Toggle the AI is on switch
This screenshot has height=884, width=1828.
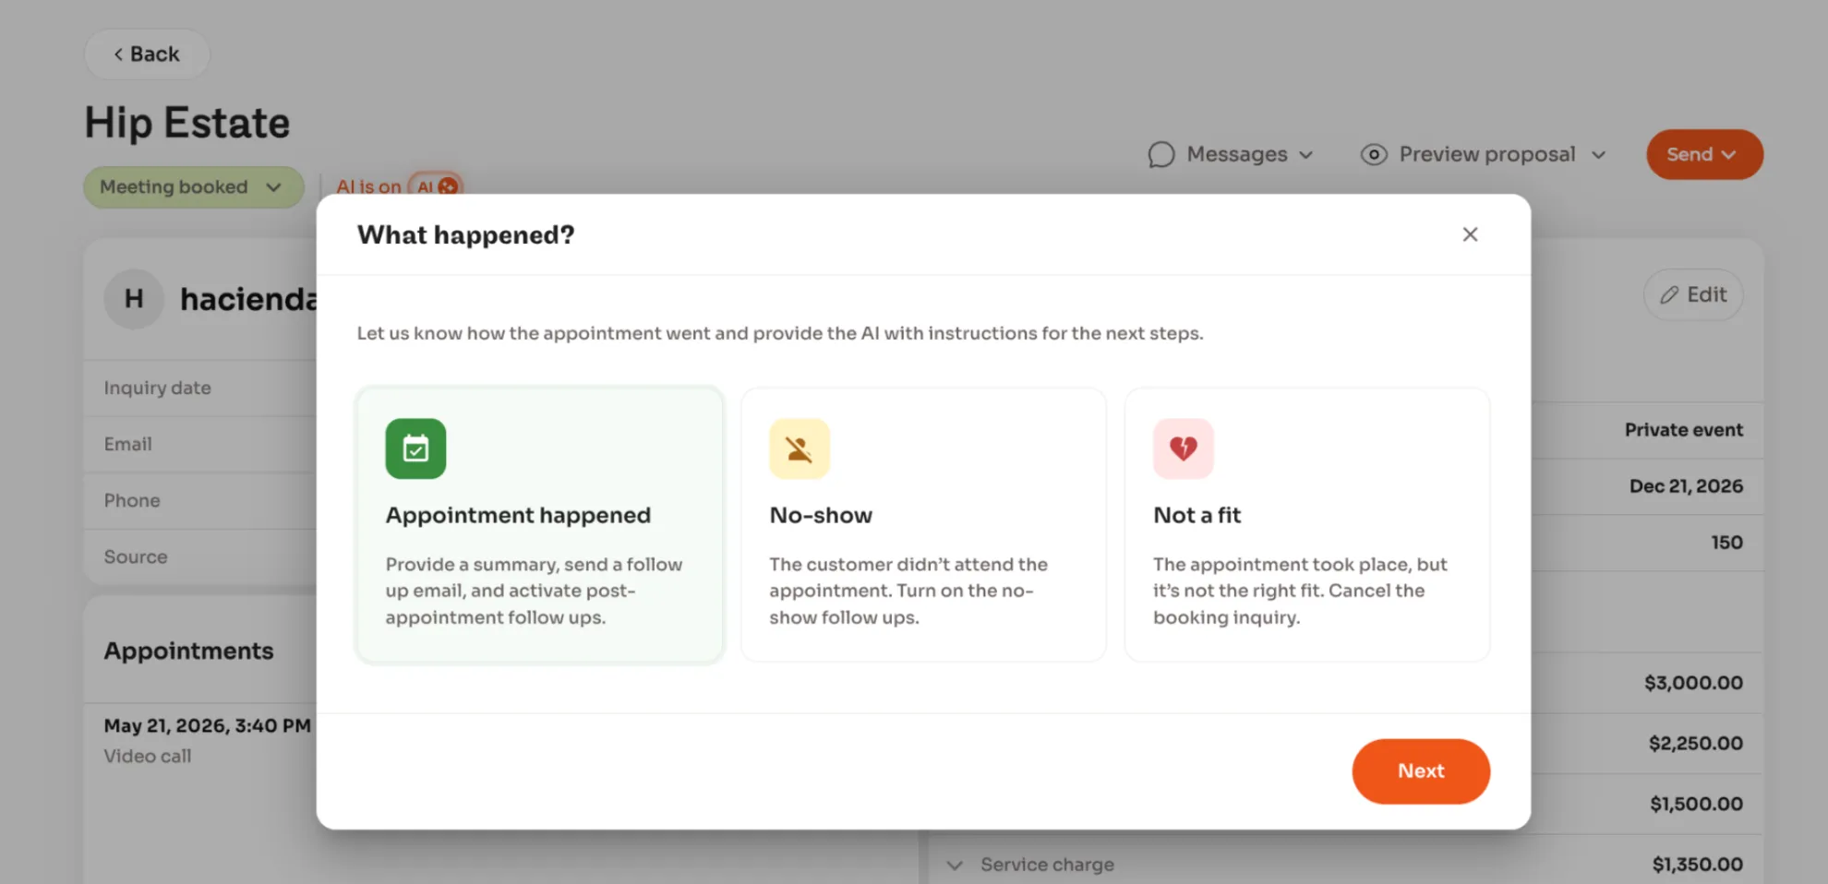[436, 186]
